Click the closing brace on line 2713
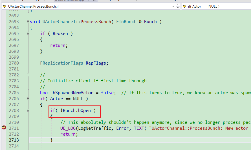This screenshot has width=251, height=150. coord(51,140)
